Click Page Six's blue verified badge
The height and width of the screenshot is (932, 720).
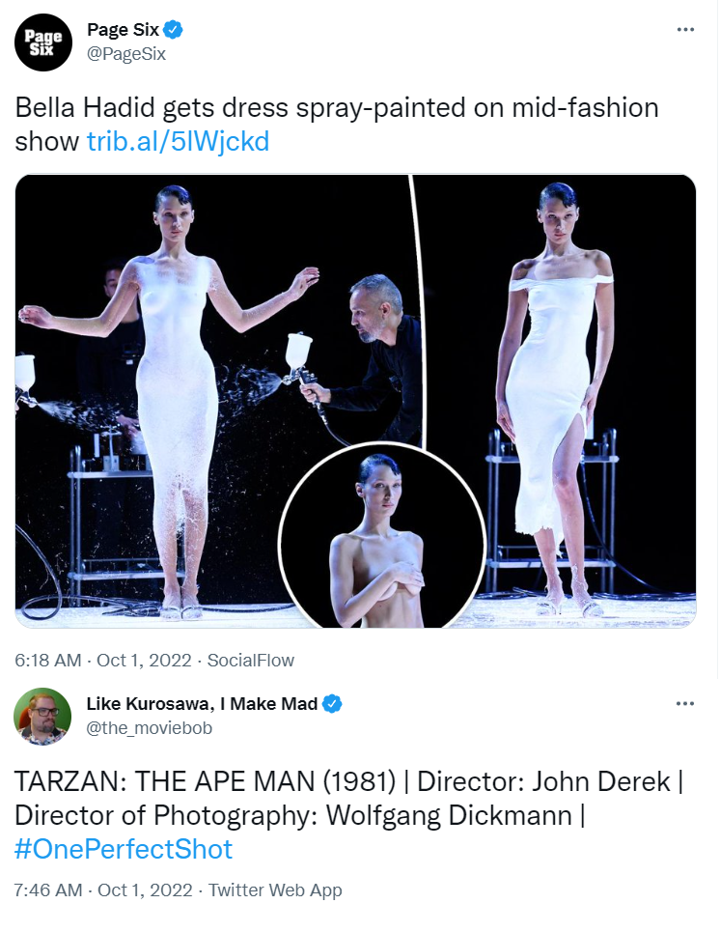[x=175, y=30]
